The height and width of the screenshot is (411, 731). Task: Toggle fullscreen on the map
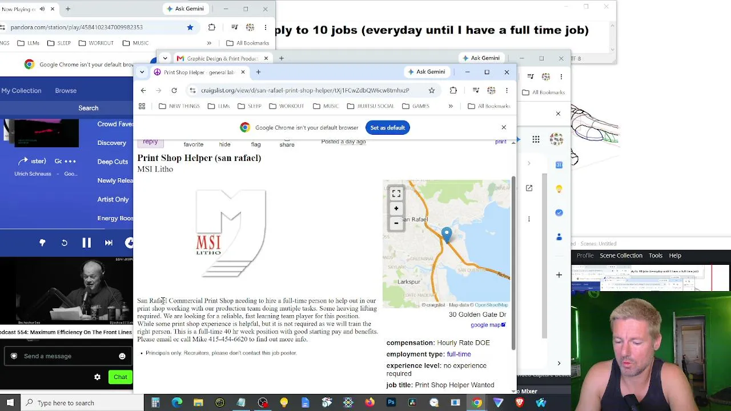[396, 194]
